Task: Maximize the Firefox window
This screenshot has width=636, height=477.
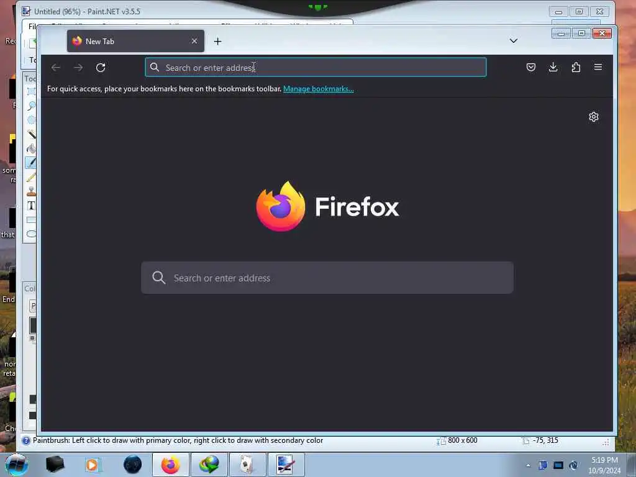Action: [x=581, y=34]
